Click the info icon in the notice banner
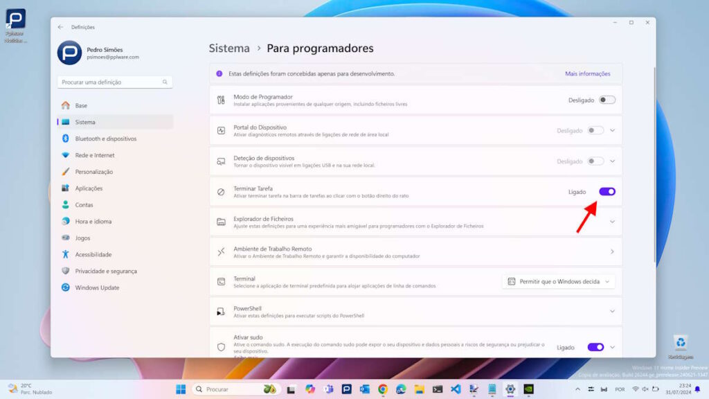The height and width of the screenshot is (399, 709). coord(219,73)
